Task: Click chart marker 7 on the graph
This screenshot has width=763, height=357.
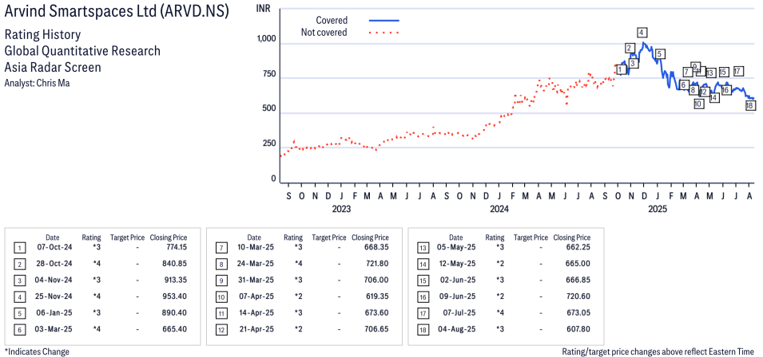Action: pos(688,72)
